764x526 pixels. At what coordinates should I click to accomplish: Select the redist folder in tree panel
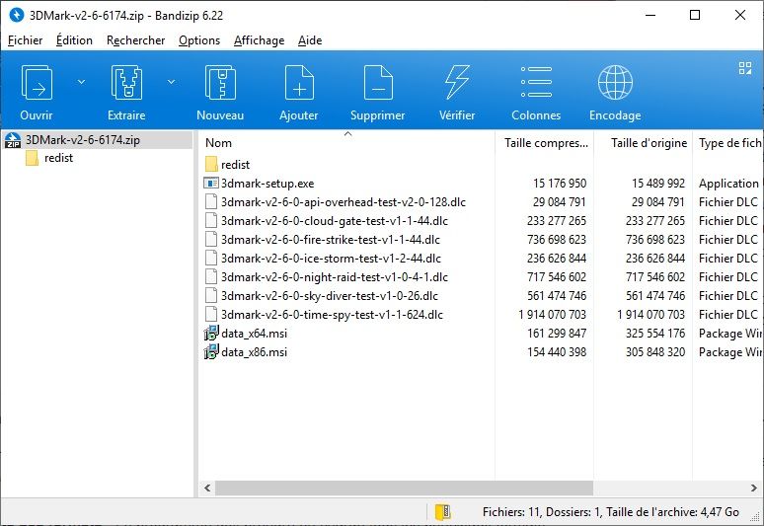click(x=58, y=158)
